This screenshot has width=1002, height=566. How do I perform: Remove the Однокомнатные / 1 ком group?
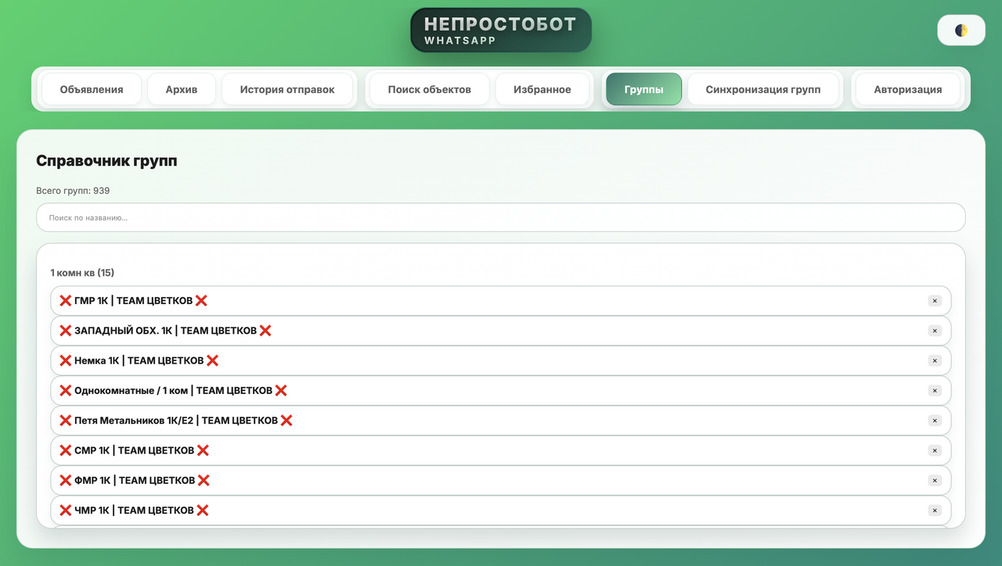tap(935, 391)
